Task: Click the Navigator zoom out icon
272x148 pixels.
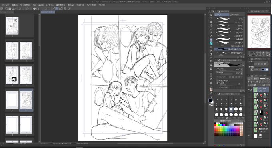Action: coord(258,52)
